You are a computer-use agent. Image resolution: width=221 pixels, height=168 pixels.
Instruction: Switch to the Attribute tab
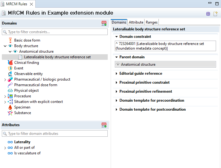tap(136, 22)
